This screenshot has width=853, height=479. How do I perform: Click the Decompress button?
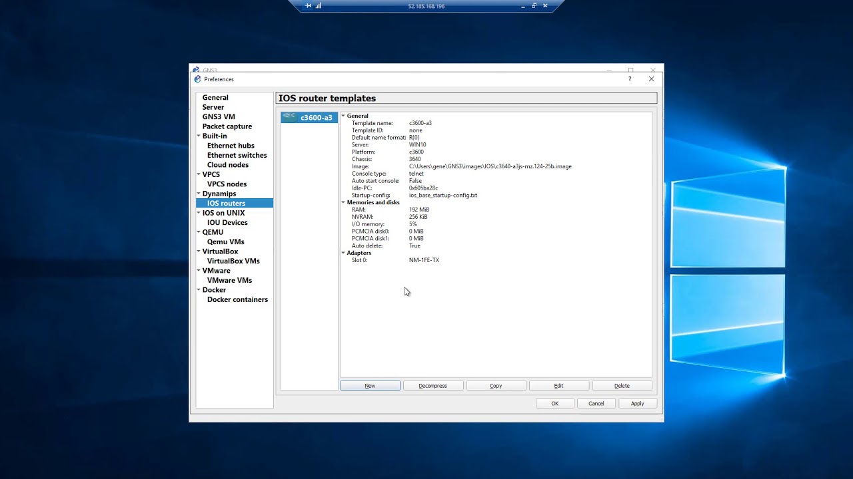pyautogui.click(x=433, y=386)
